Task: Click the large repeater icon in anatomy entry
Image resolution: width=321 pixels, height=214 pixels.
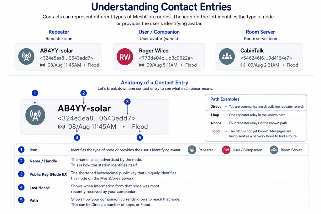Action: (x=35, y=115)
